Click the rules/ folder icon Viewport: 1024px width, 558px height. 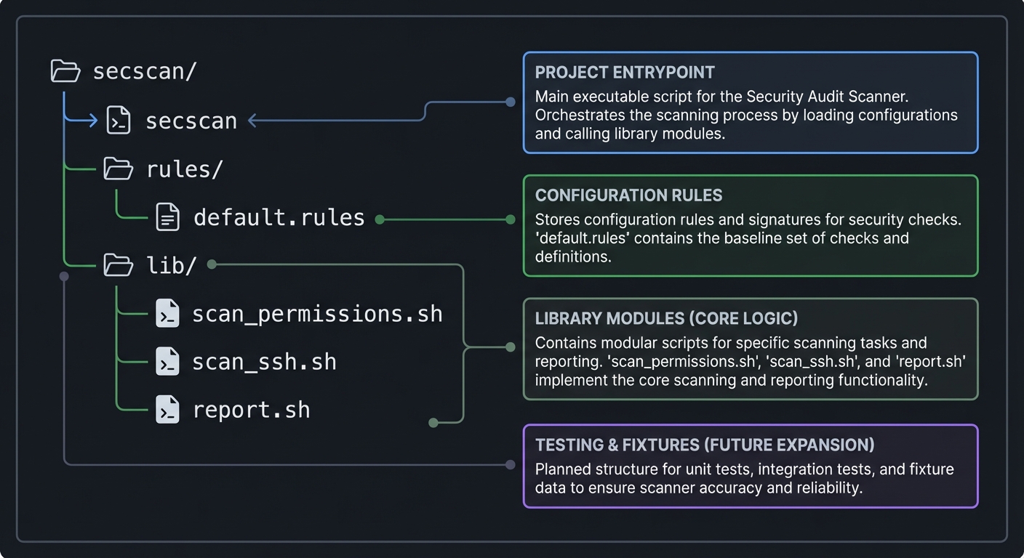tap(119, 168)
